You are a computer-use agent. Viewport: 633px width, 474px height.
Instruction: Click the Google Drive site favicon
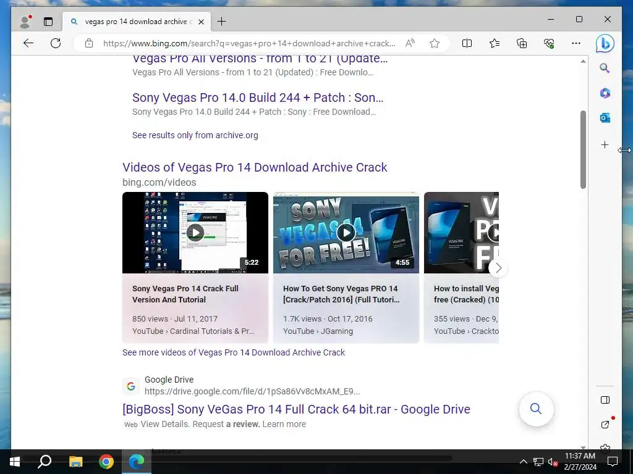click(x=131, y=386)
